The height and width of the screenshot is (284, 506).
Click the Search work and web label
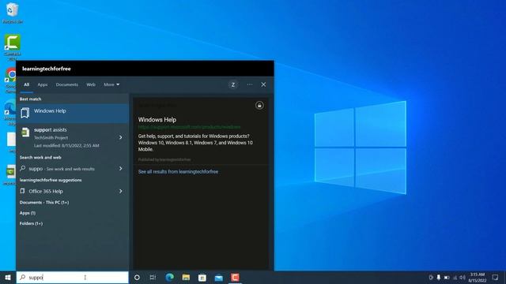click(40, 158)
